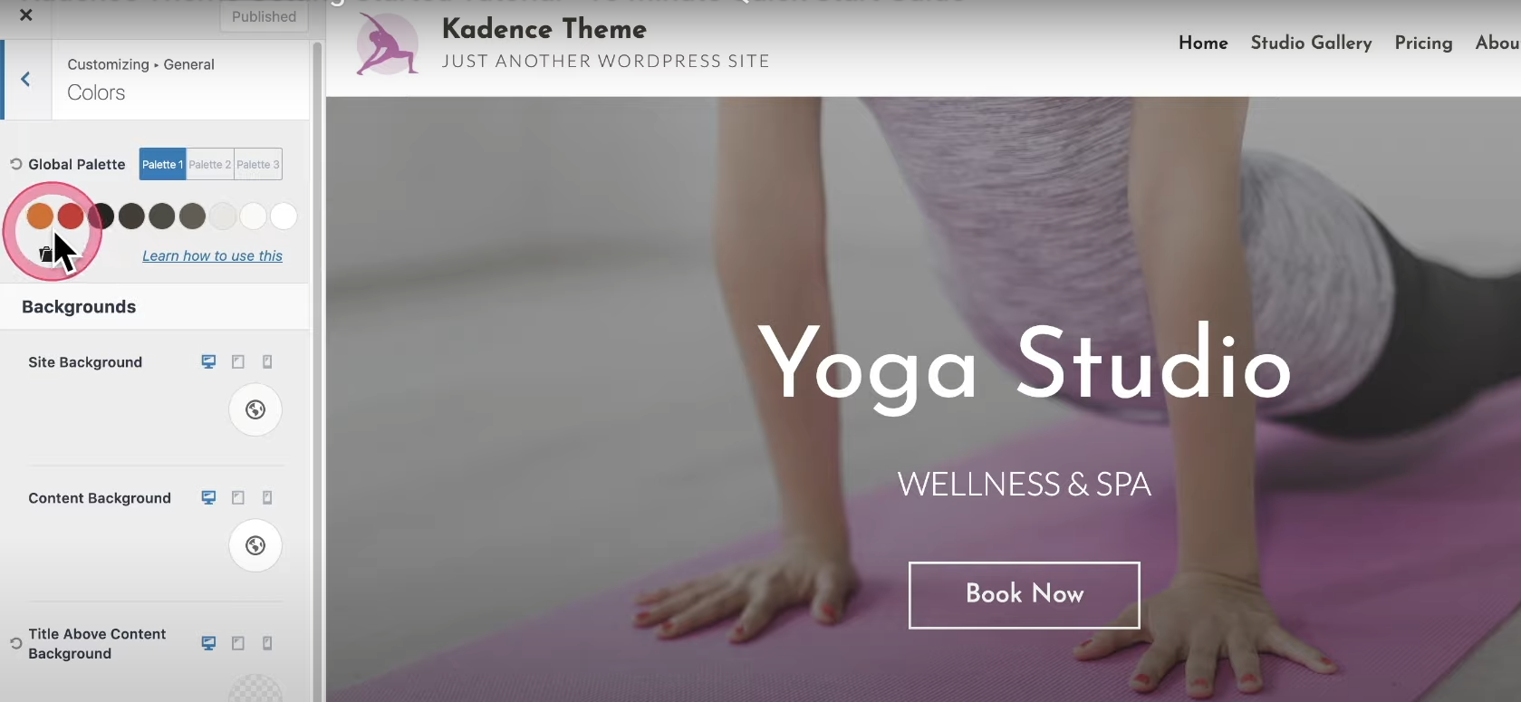This screenshot has height=702, width=1521.
Task: Click the yoga pose site logo
Action: click(x=388, y=43)
